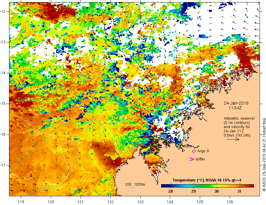Click the longitude axis label '125'
This screenshot has height=205, width=266.
pyautogui.click(x=200, y=202)
